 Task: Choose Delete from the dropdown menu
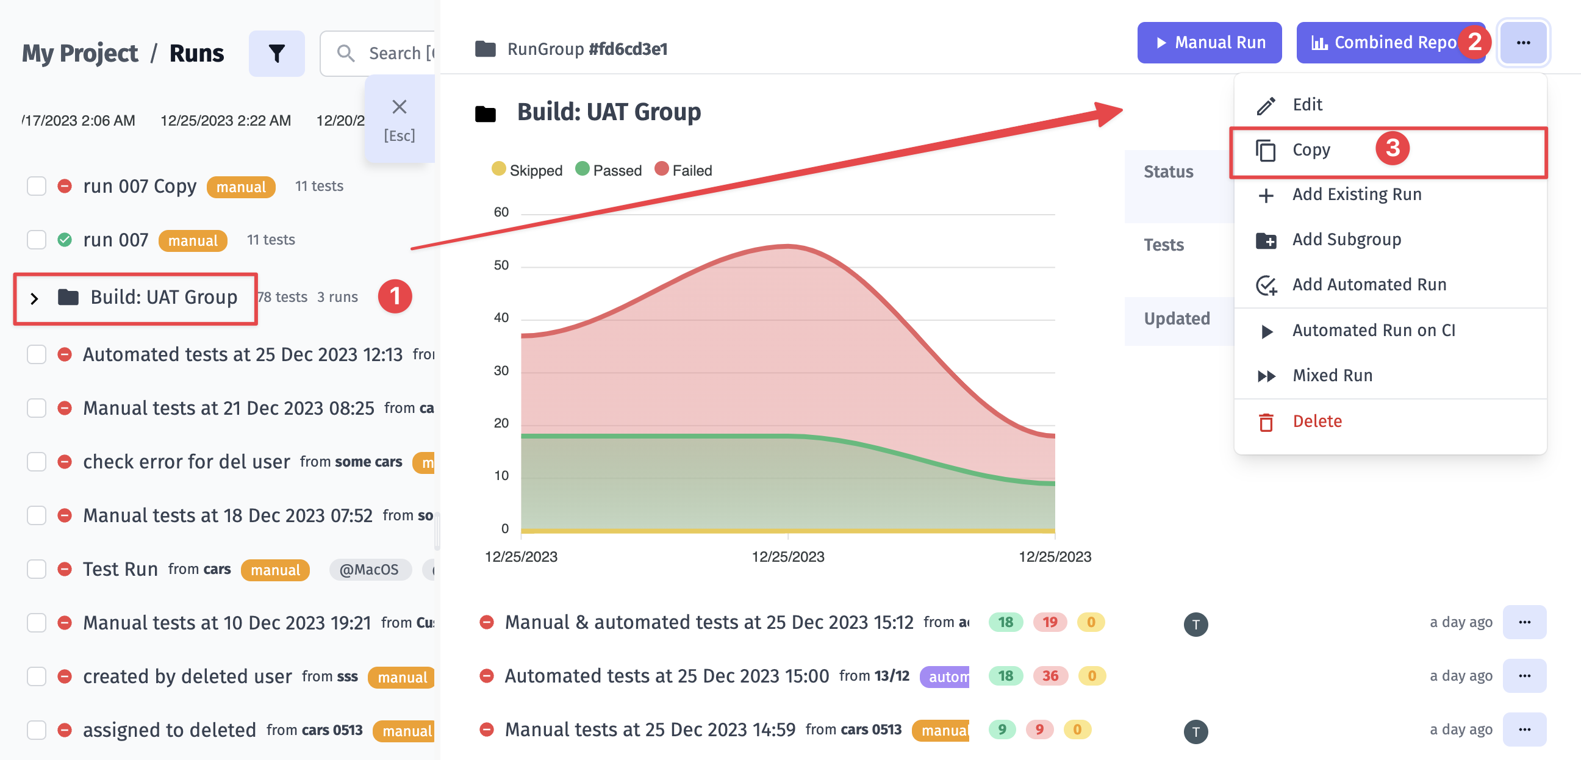point(1390,421)
